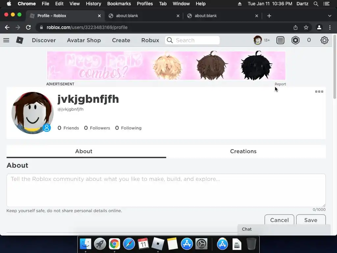Click the page vertical scrollbar
The height and width of the screenshot is (253, 337).
(335, 67)
